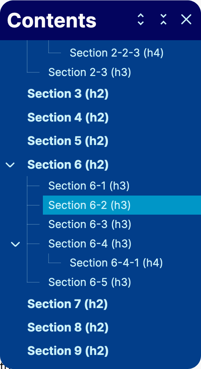Jump to Section 6-4-1 (h4)
The image size is (201, 369).
tap(116, 263)
